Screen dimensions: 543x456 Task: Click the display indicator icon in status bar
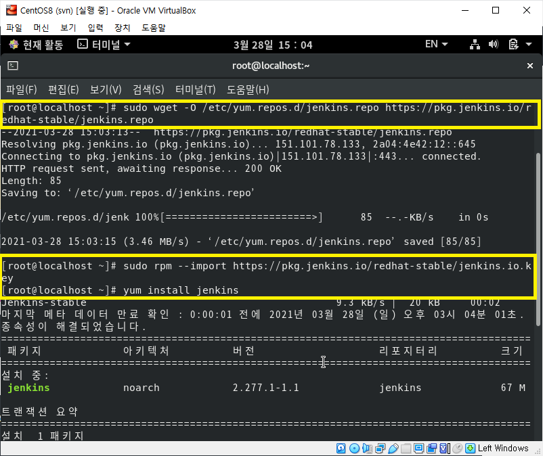point(418,449)
